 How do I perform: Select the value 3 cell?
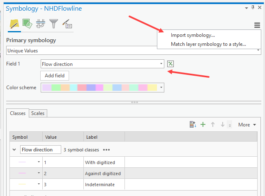coord(63,185)
